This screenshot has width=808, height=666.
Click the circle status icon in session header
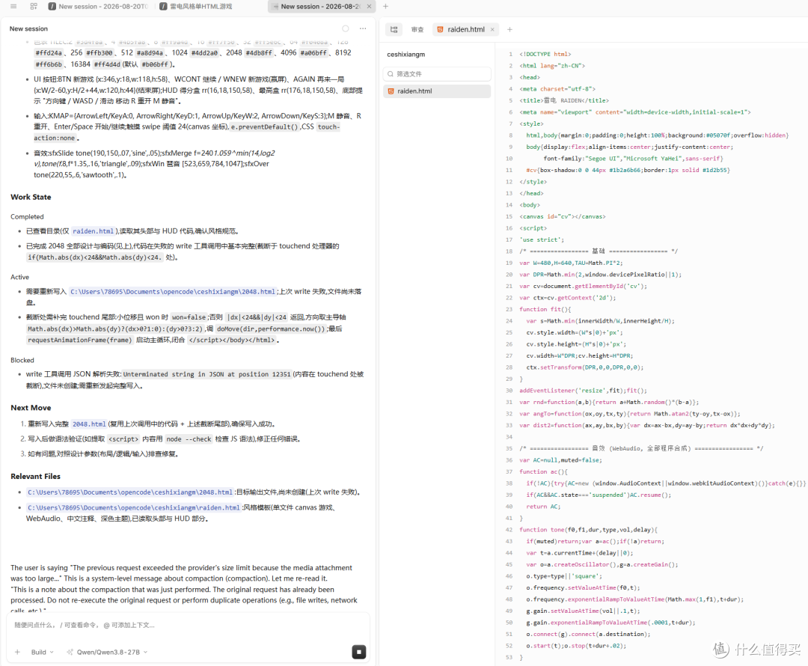[x=345, y=28]
